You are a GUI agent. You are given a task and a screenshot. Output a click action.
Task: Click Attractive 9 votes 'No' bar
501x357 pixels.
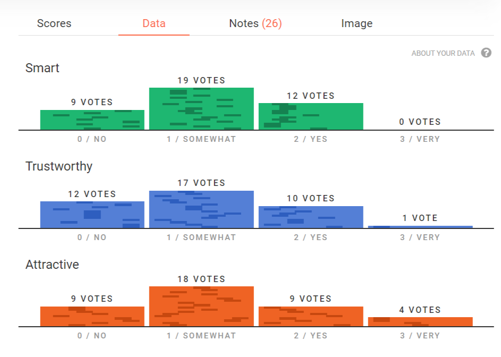coord(92,316)
